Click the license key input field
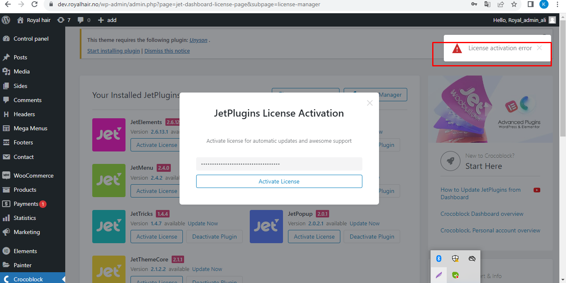Image resolution: width=566 pixels, height=283 pixels. coord(279,164)
